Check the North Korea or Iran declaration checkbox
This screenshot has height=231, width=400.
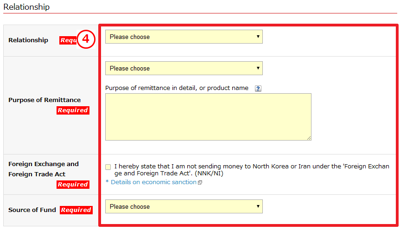click(x=108, y=167)
